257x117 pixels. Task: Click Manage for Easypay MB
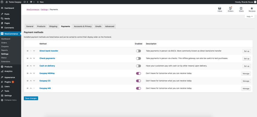pos(246,89)
